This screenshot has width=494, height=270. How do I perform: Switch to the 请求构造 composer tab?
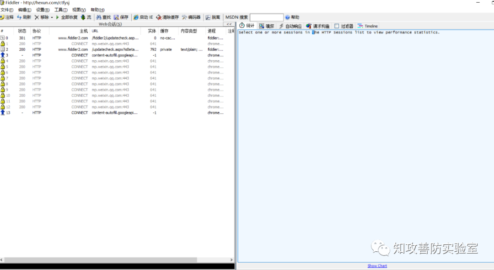pyautogui.click(x=317, y=26)
